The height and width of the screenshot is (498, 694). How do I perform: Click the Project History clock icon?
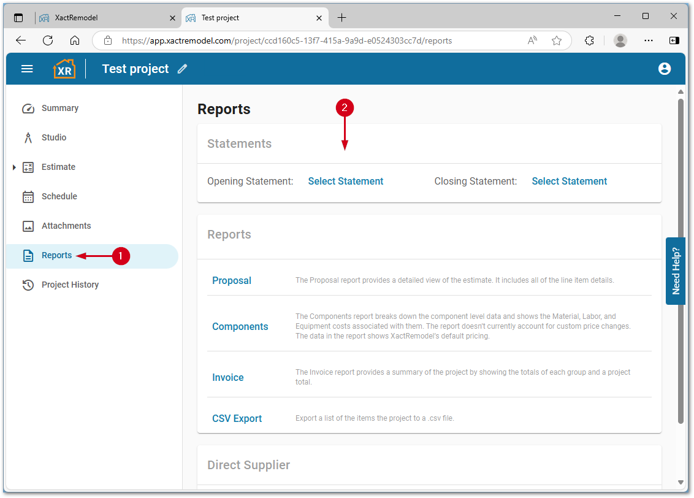click(x=28, y=285)
